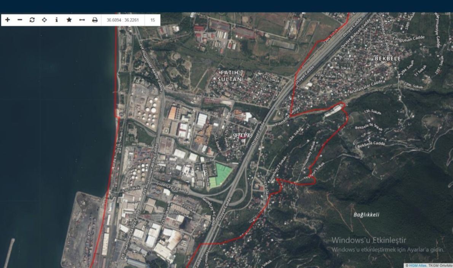Select the measure distance arrow icon
The height and width of the screenshot is (268, 453).
[x=82, y=20]
